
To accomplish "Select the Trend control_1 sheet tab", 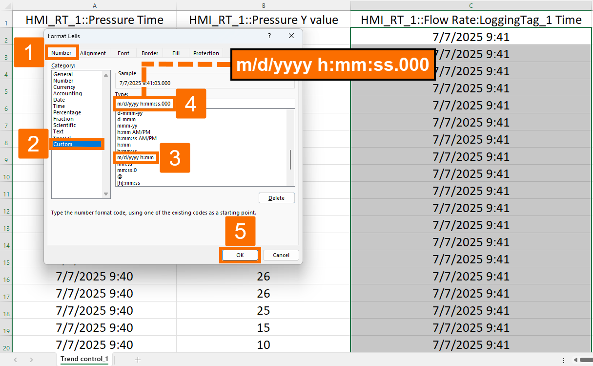I will tap(84, 359).
